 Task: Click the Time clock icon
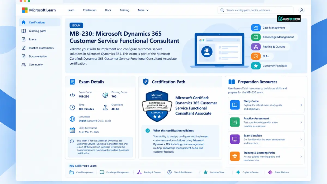pyautogui.click(x=72, y=107)
